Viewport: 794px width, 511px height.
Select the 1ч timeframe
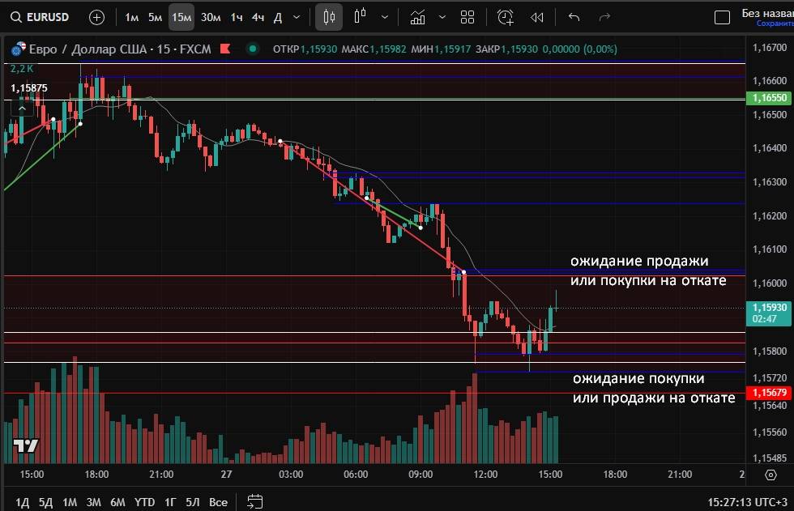(x=237, y=17)
